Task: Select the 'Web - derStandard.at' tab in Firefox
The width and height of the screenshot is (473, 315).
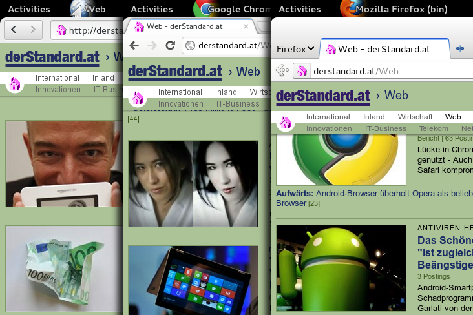Action: (384, 49)
